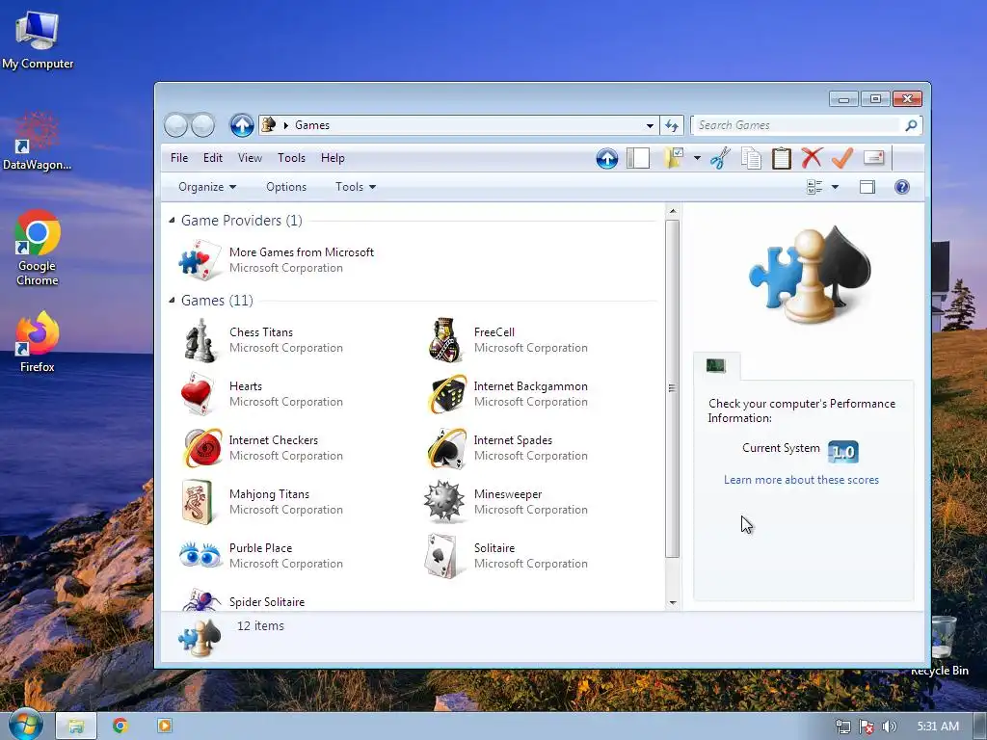Screen dimensions: 987x740
Task: Select the Hearts game icon
Action: 199,394
